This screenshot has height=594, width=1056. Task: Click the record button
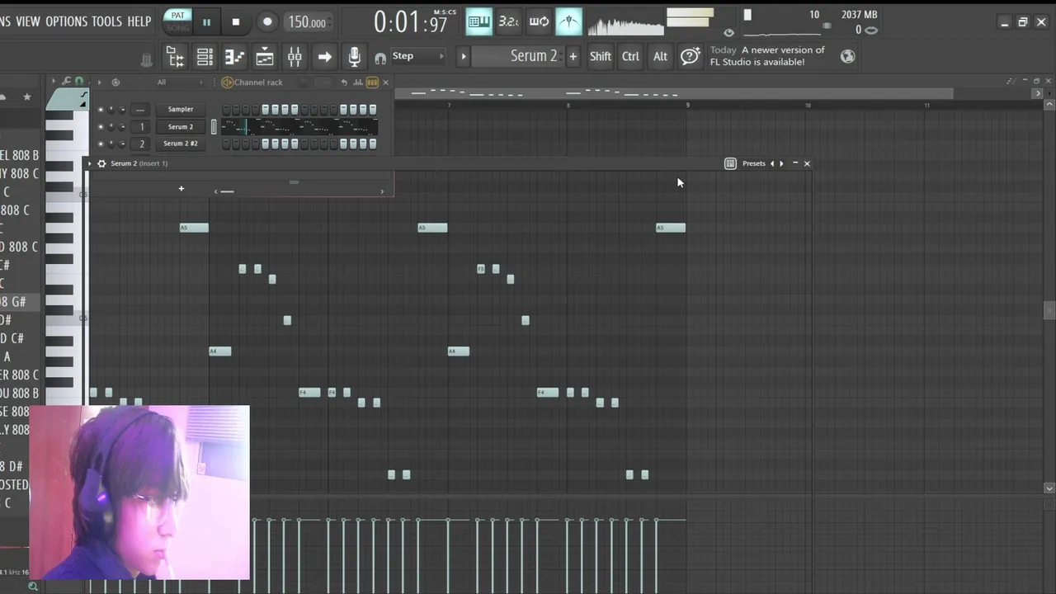(266, 22)
